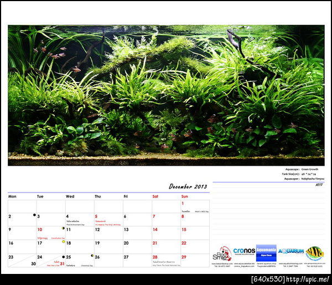Select the red holiday date 5
The height and width of the screenshot is (285, 332).
[96, 216]
